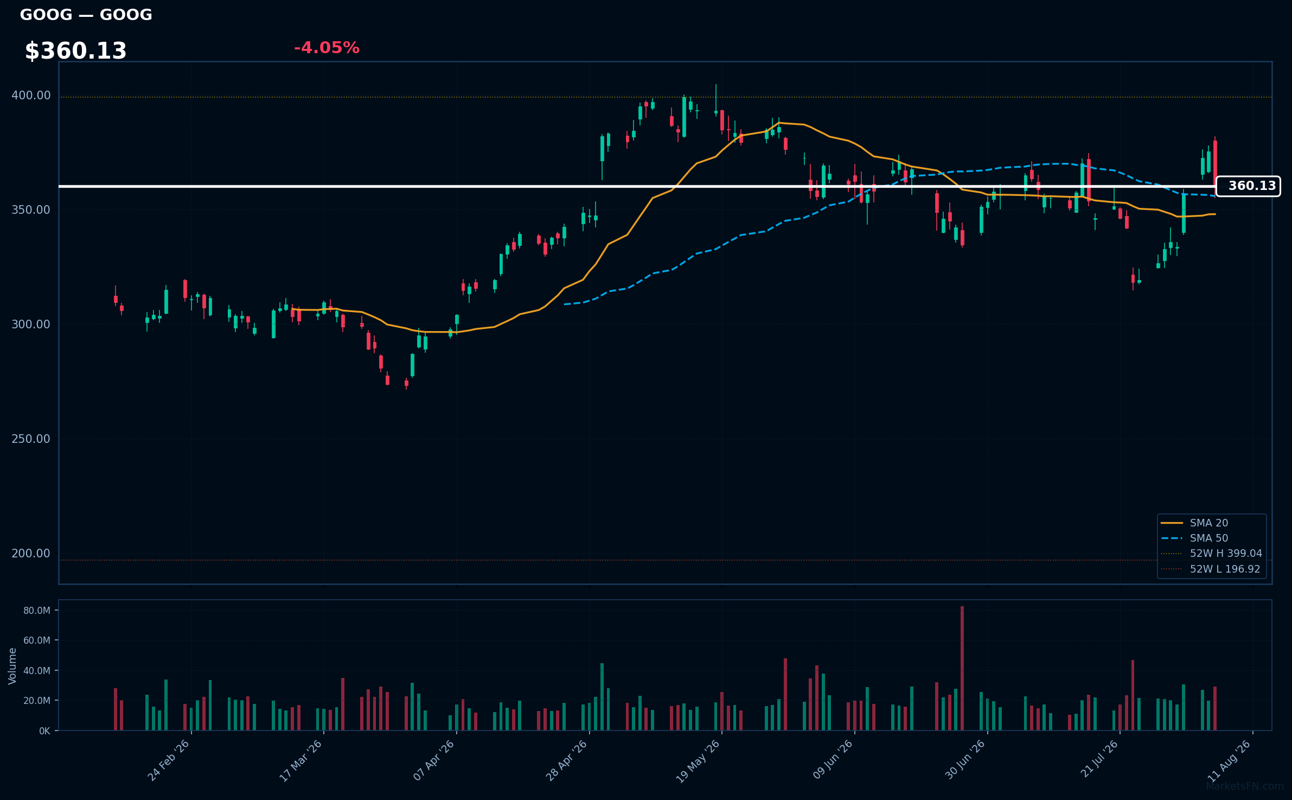
Task: Click the GOOG — GOOG chart title
Action: [86, 15]
